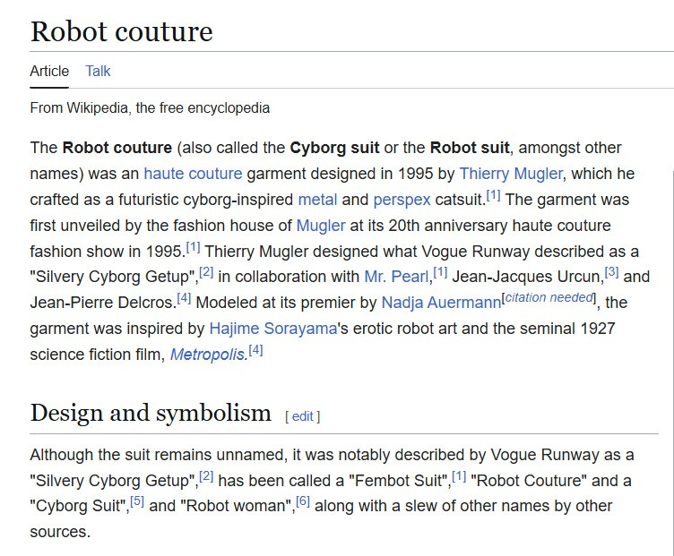Open the metal article link
This screenshot has width=674, height=556.
pyautogui.click(x=317, y=200)
